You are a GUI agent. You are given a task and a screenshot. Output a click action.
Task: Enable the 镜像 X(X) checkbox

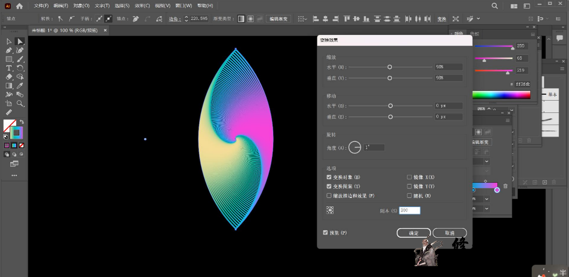coord(410,177)
